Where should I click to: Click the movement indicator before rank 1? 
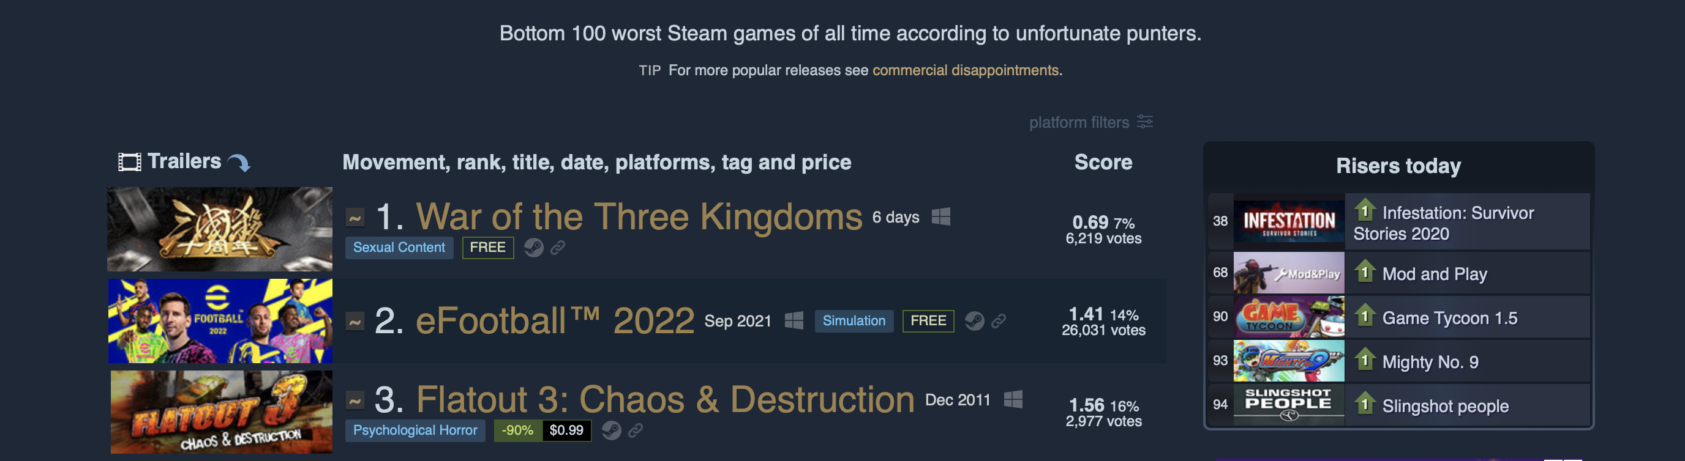pyautogui.click(x=355, y=218)
